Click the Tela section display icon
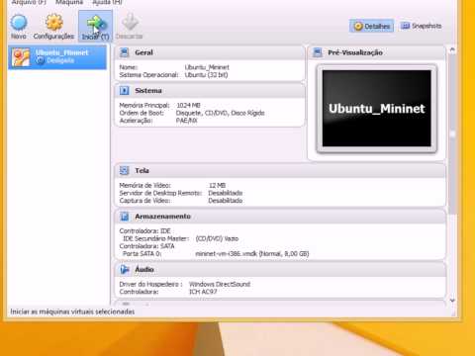 point(125,170)
